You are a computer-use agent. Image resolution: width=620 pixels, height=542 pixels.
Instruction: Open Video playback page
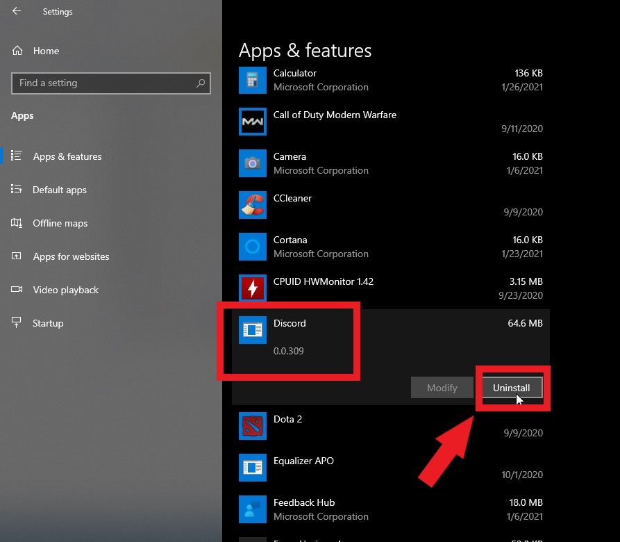click(x=66, y=290)
